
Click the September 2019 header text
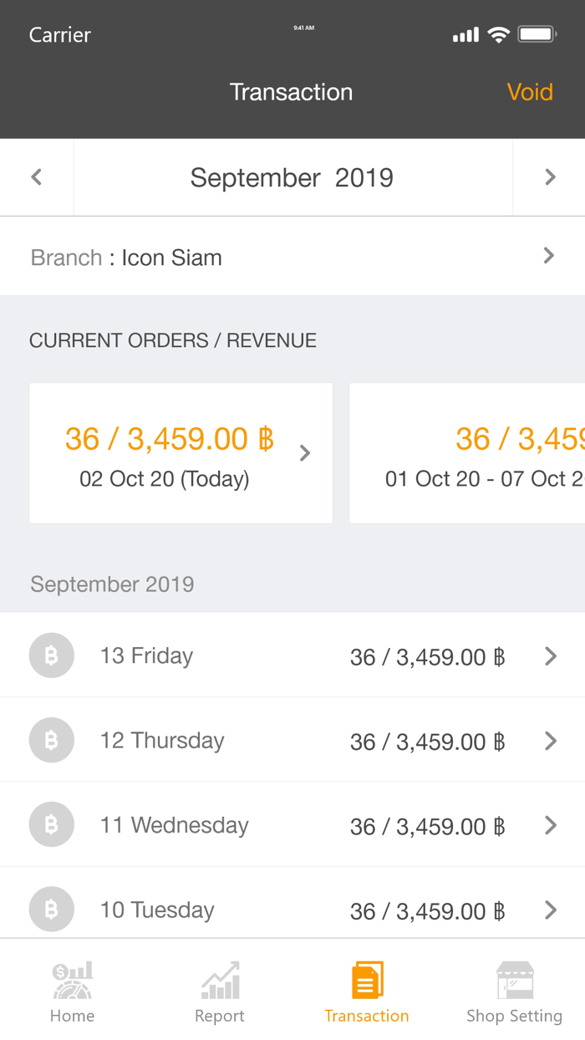tap(292, 176)
